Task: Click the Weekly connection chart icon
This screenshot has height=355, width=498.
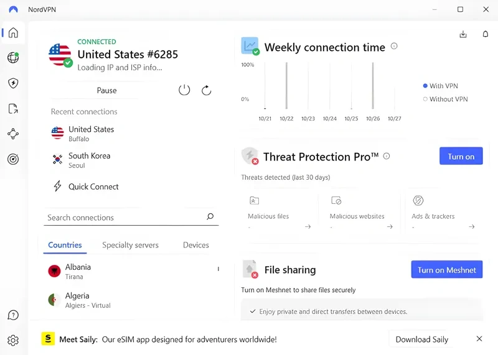Action: pyautogui.click(x=250, y=46)
